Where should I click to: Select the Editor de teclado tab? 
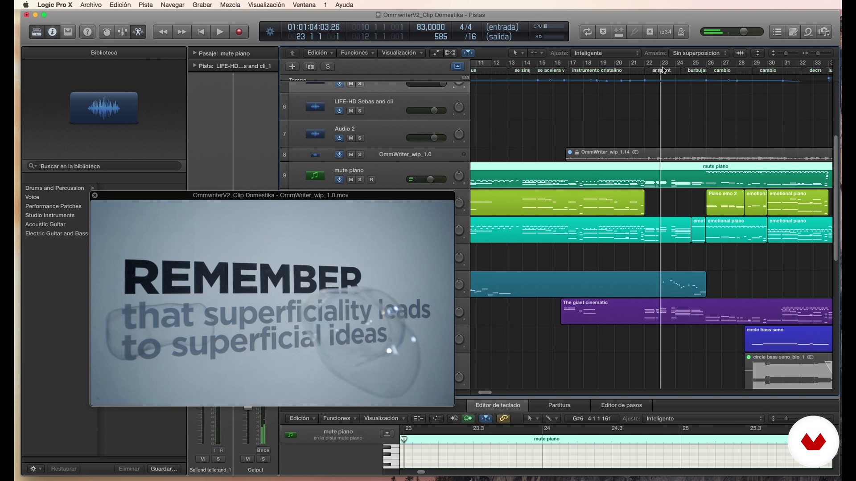click(x=498, y=405)
